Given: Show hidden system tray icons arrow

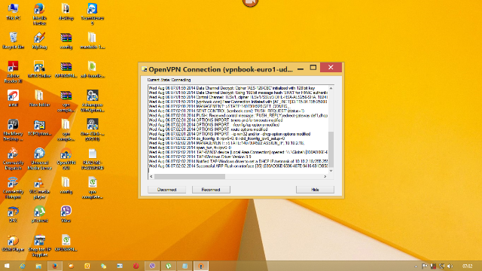Looking at the screenshot, I should (416, 266).
